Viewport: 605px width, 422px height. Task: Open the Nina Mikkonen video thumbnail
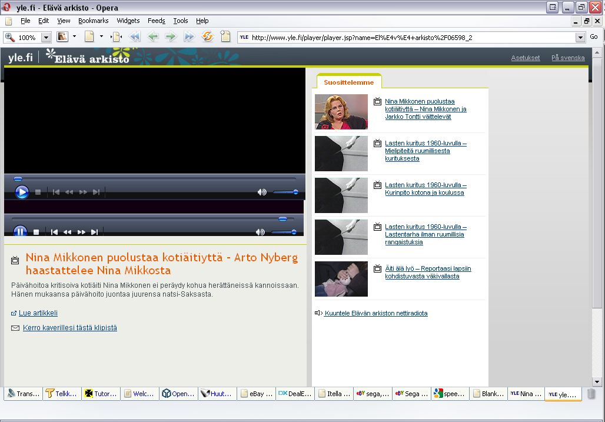[x=341, y=112]
